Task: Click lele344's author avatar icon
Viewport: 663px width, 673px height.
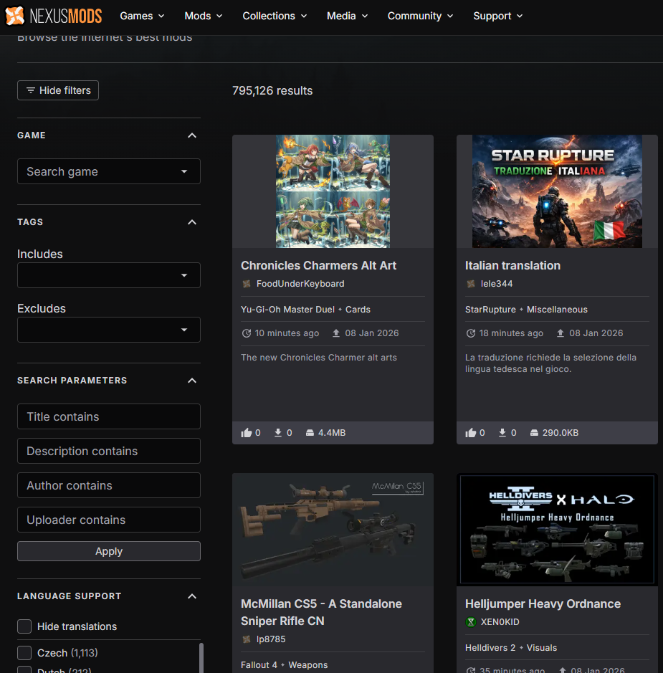Action: pyautogui.click(x=471, y=284)
